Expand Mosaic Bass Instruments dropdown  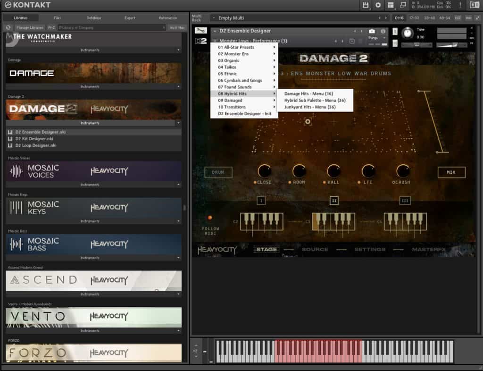(x=178, y=258)
